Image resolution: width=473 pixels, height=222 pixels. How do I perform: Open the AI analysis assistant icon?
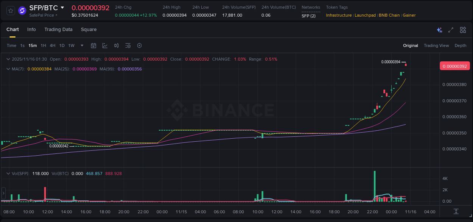[x=439, y=30]
